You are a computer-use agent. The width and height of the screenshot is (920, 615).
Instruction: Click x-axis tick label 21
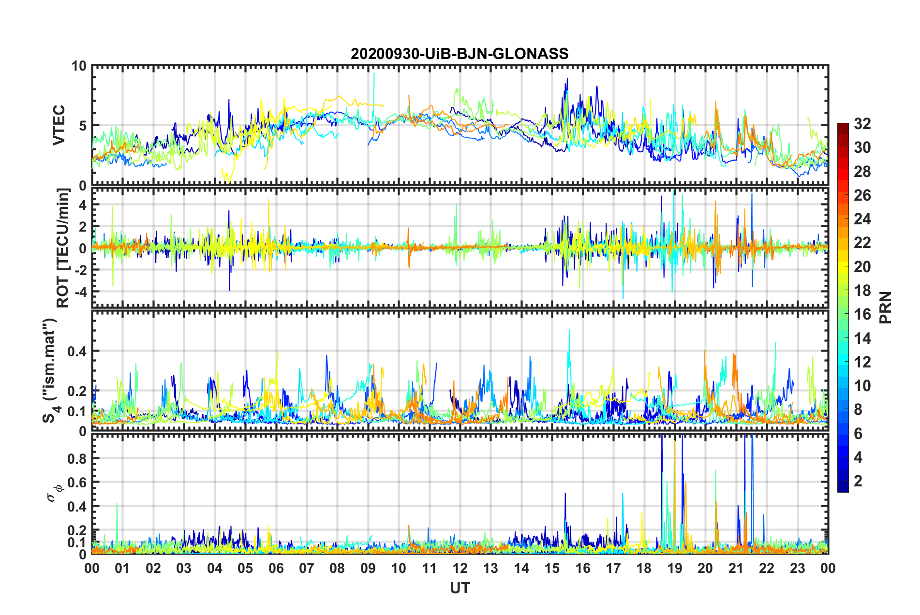pyautogui.click(x=736, y=568)
